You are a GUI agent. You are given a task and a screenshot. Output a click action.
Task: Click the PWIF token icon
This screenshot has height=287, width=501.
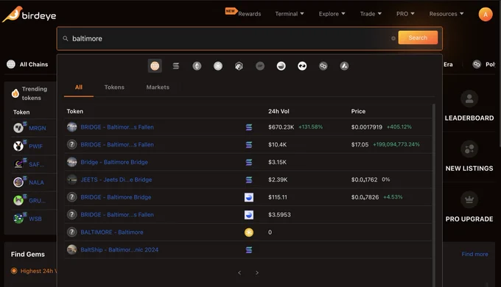point(18,146)
